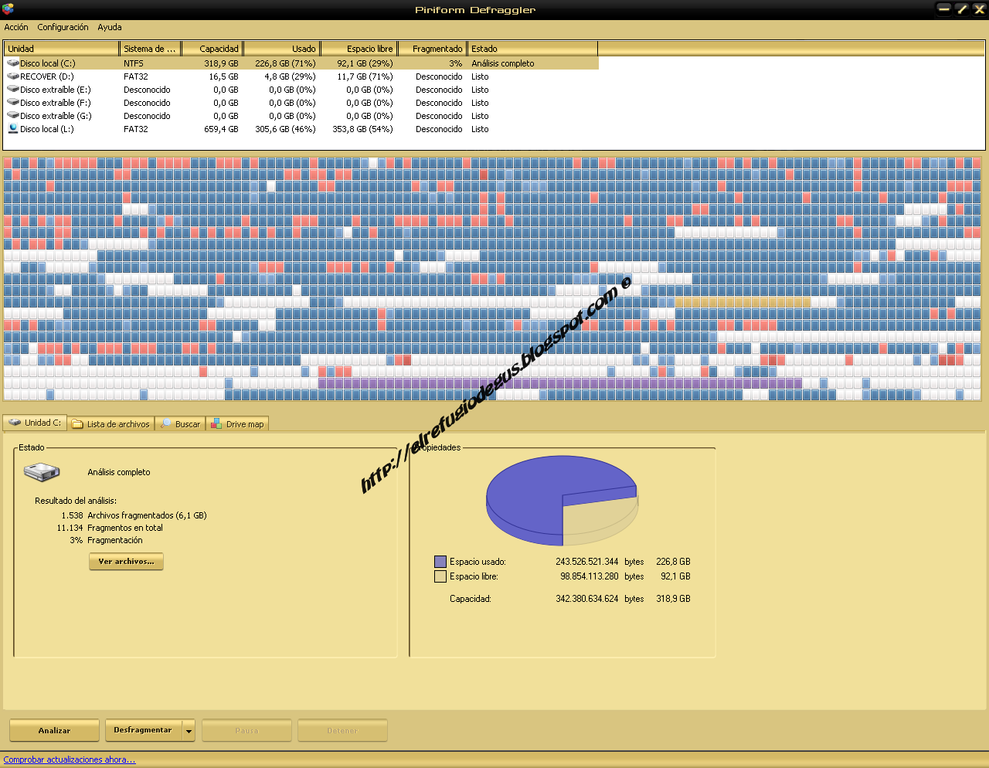989x768 pixels.
Task: Open the Comprobar actualizaciones ahora link
Action: pos(70,760)
